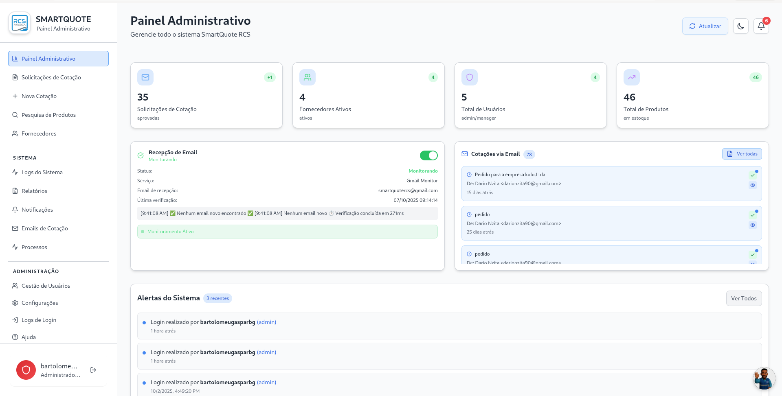
Task: Open the 'Pedido para a empresa kolo.Ltda' email
Action: point(510,175)
